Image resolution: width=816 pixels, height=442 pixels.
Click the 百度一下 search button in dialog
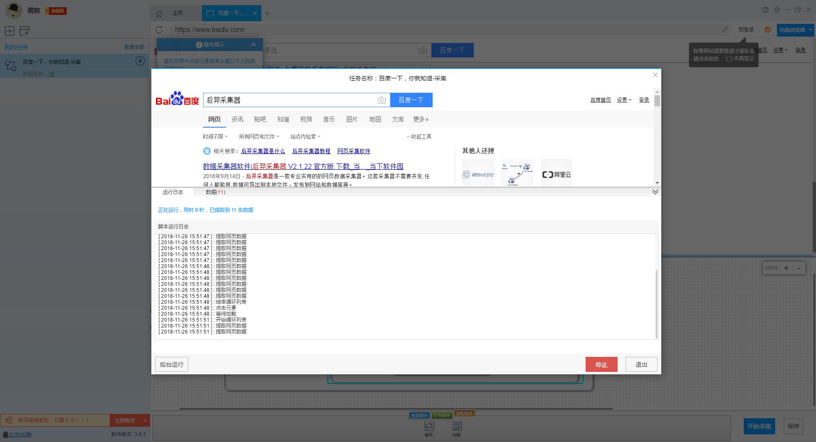[x=411, y=100]
